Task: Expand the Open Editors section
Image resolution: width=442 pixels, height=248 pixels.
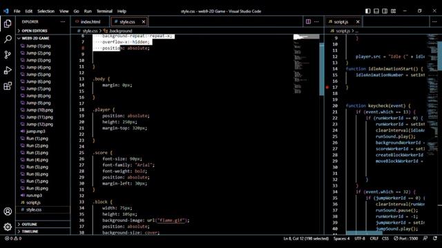Action: (43, 30)
